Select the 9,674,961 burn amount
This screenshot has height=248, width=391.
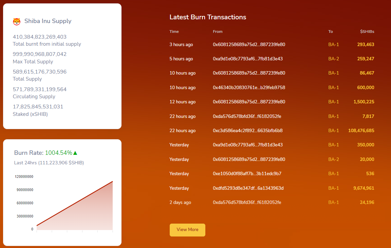point(364,188)
